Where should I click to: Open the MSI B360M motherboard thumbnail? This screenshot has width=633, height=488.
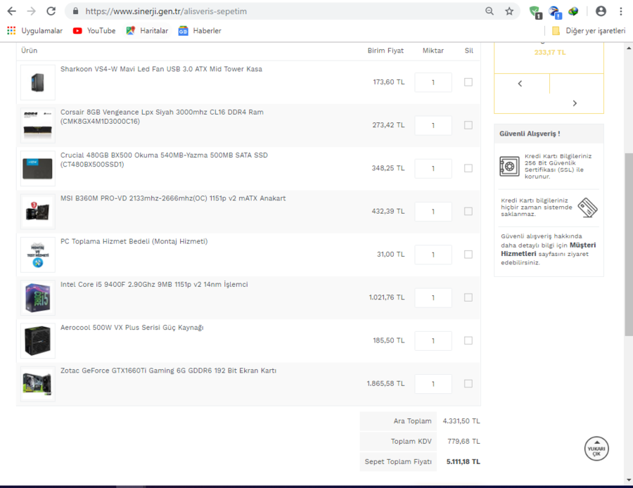click(37, 212)
